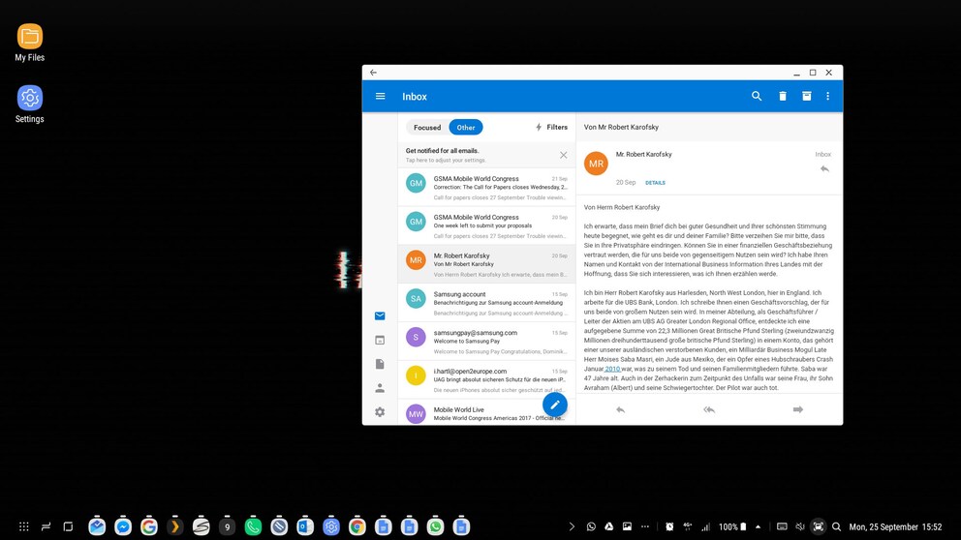Click the 100% battery indicator
This screenshot has height=540, width=961.
(x=732, y=526)
